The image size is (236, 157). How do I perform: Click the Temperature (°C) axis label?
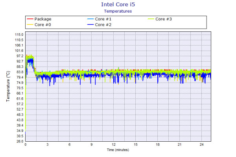(8, 86)
